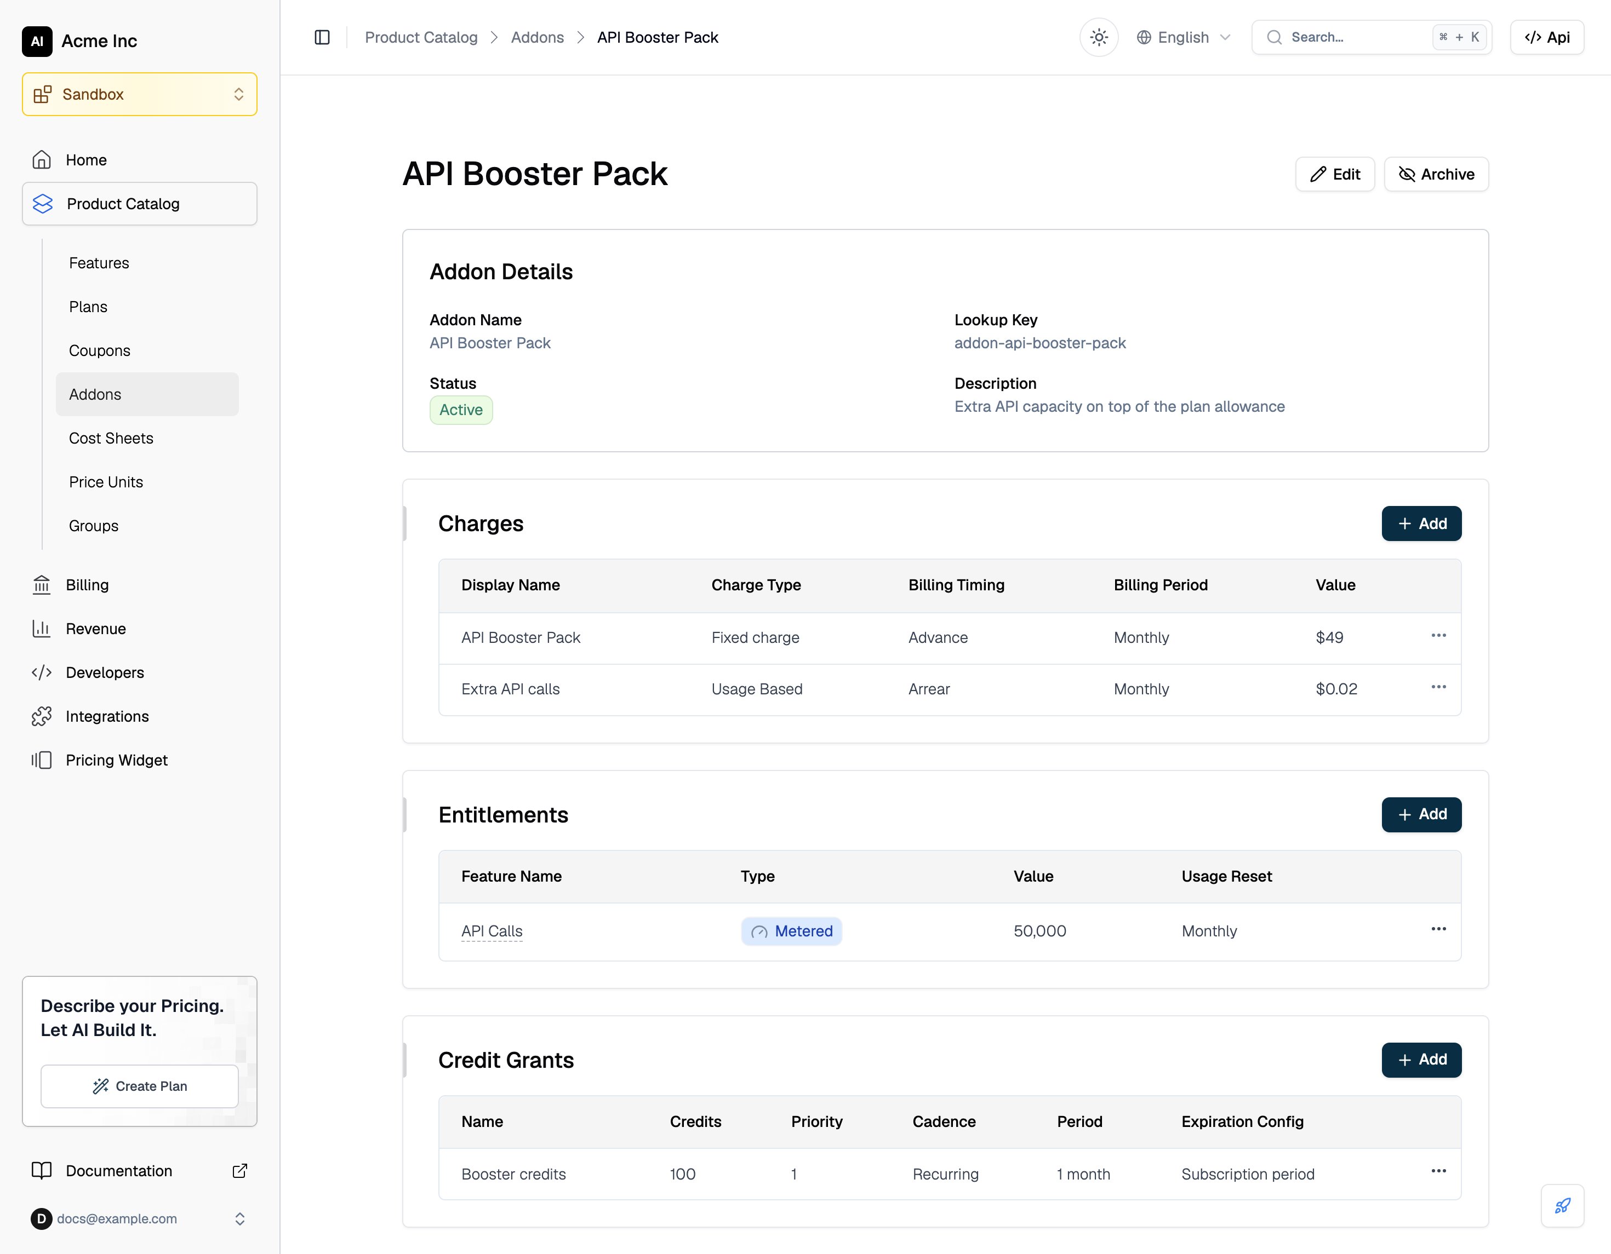Toggle the sidebar panel icon
1611x1254 pixels.
pos(322,38)
